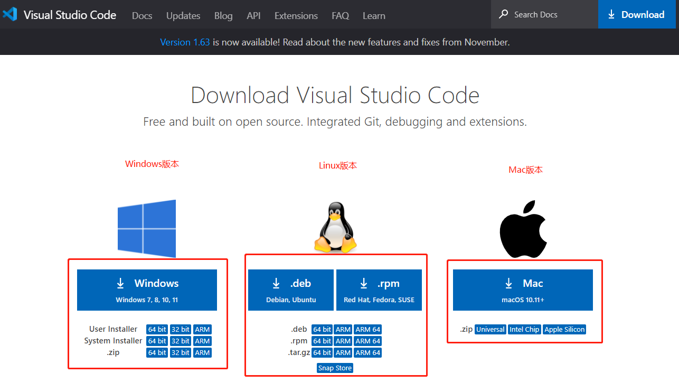This screenshot has height=392, width=679.
Task: Open the API nav link
Action: (x=253, y=15)
